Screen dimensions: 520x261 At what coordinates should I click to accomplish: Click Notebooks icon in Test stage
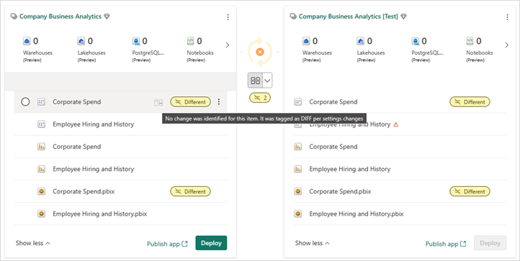coord(470,41)
